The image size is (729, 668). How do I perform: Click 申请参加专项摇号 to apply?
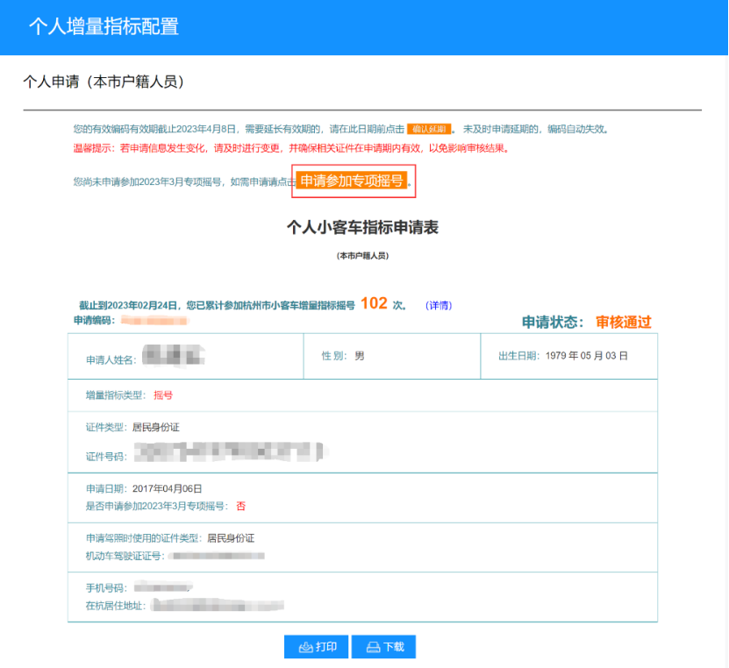(352, 181)
